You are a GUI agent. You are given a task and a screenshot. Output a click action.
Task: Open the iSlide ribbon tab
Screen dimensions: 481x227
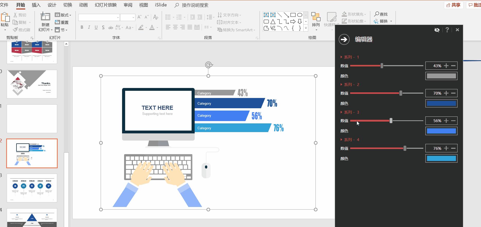161,5
